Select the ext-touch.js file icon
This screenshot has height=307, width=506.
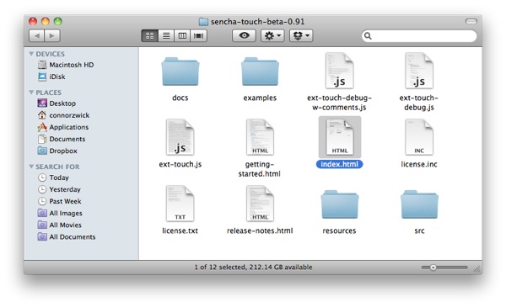click(180, 137)
